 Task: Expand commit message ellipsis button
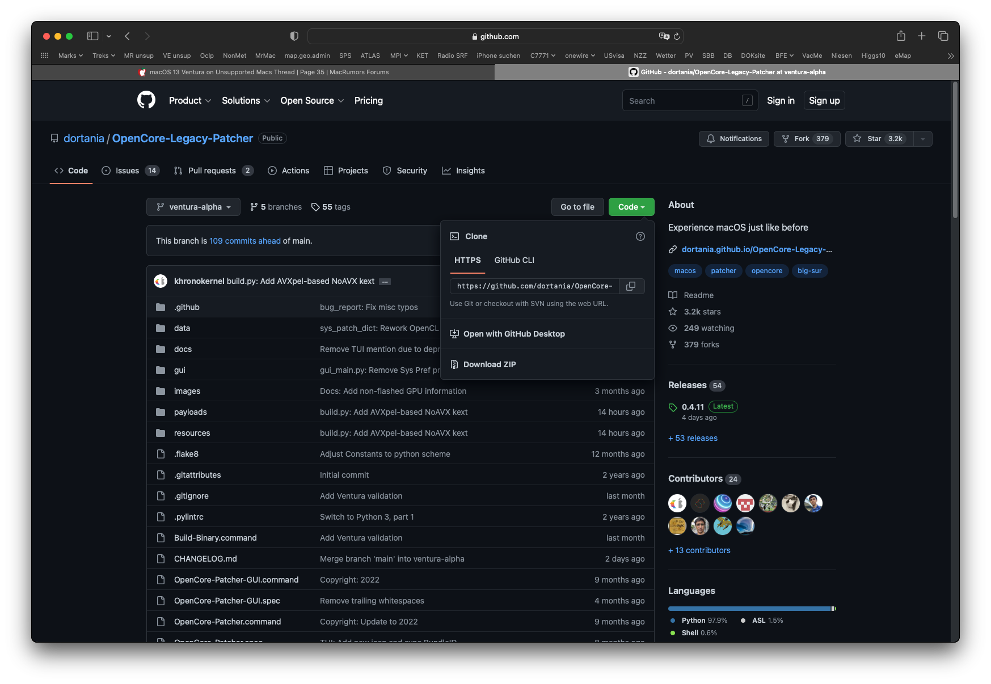tap(385, 282)
